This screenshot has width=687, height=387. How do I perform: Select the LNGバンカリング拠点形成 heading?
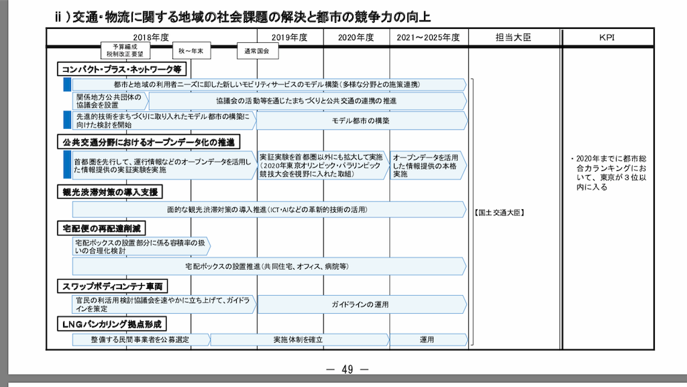click(x=112, y=324)
